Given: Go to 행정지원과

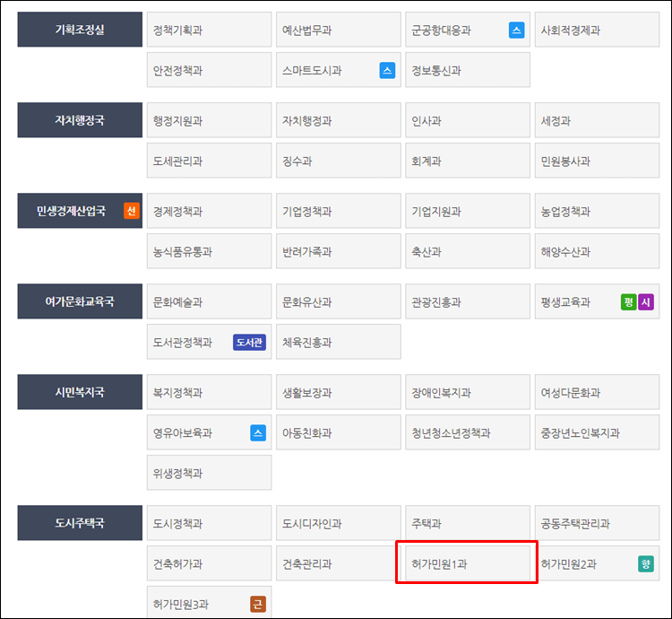Looking at the screenshot, I should coord(209,120).
